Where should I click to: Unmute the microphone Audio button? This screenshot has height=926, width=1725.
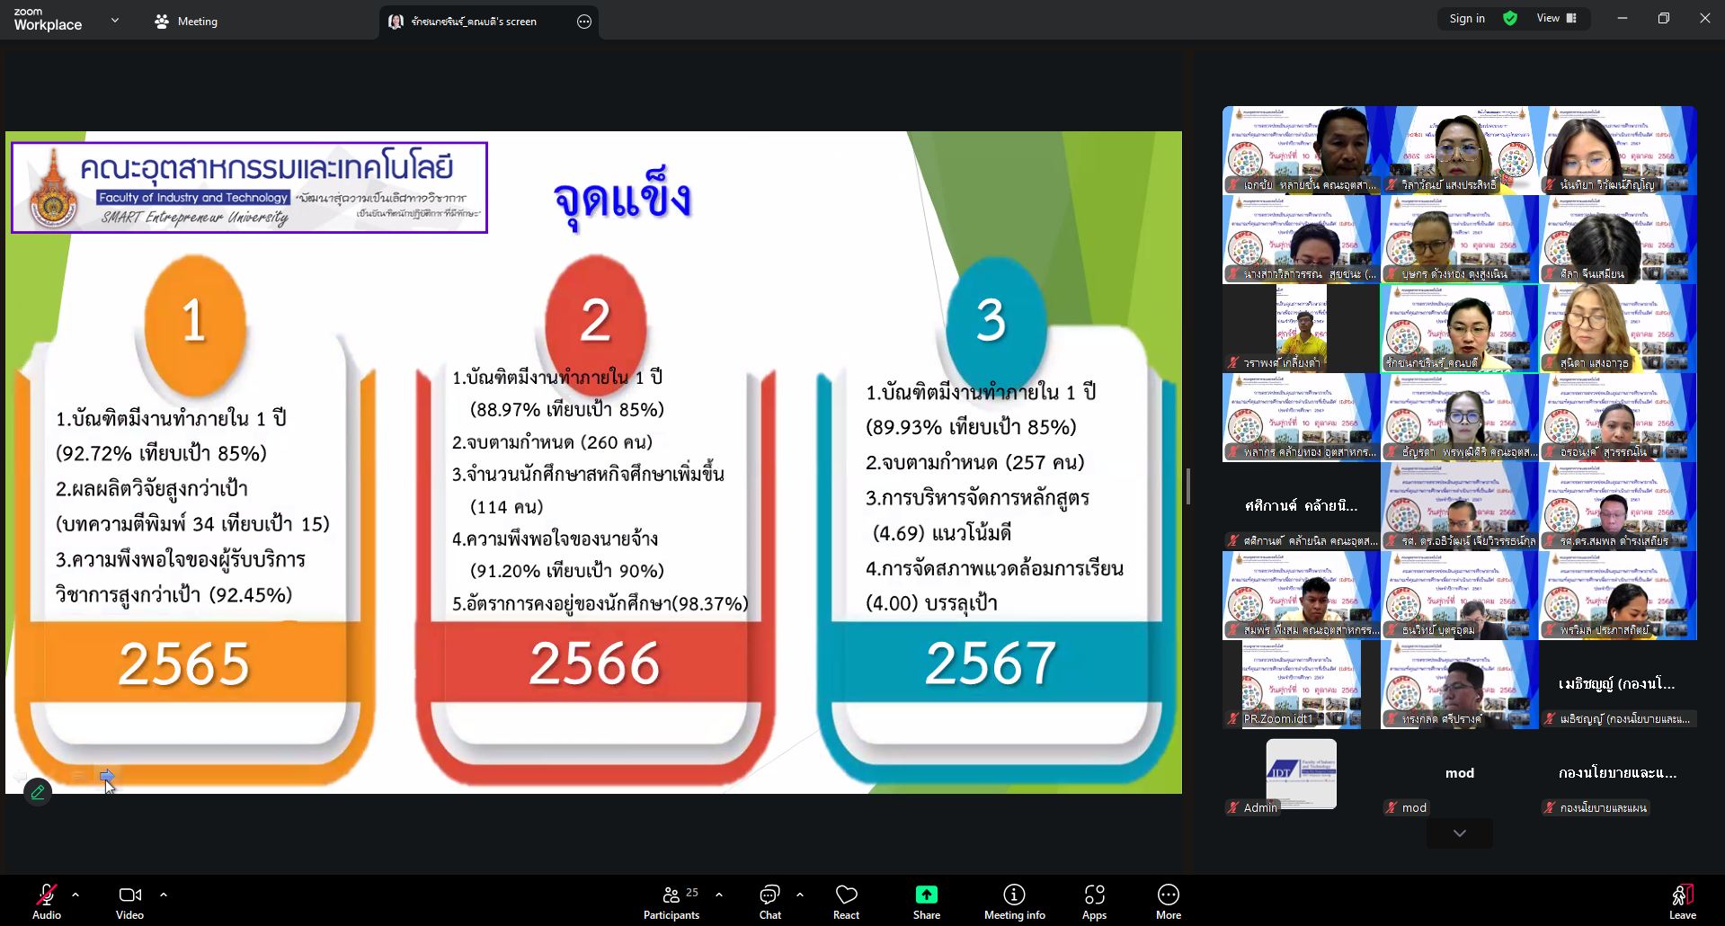click(x=46, y=901)
